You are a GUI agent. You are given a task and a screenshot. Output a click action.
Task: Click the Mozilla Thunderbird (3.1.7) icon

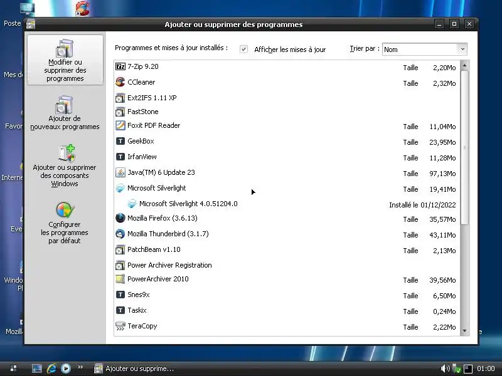[120, 234]
